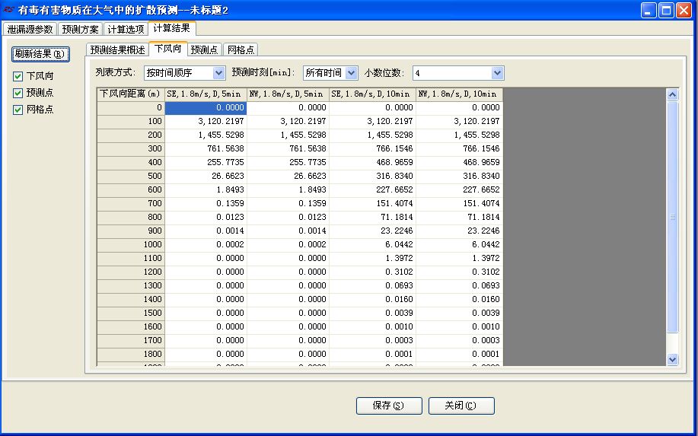
Task: Select row header 1500
Action: tap(131, 313)
